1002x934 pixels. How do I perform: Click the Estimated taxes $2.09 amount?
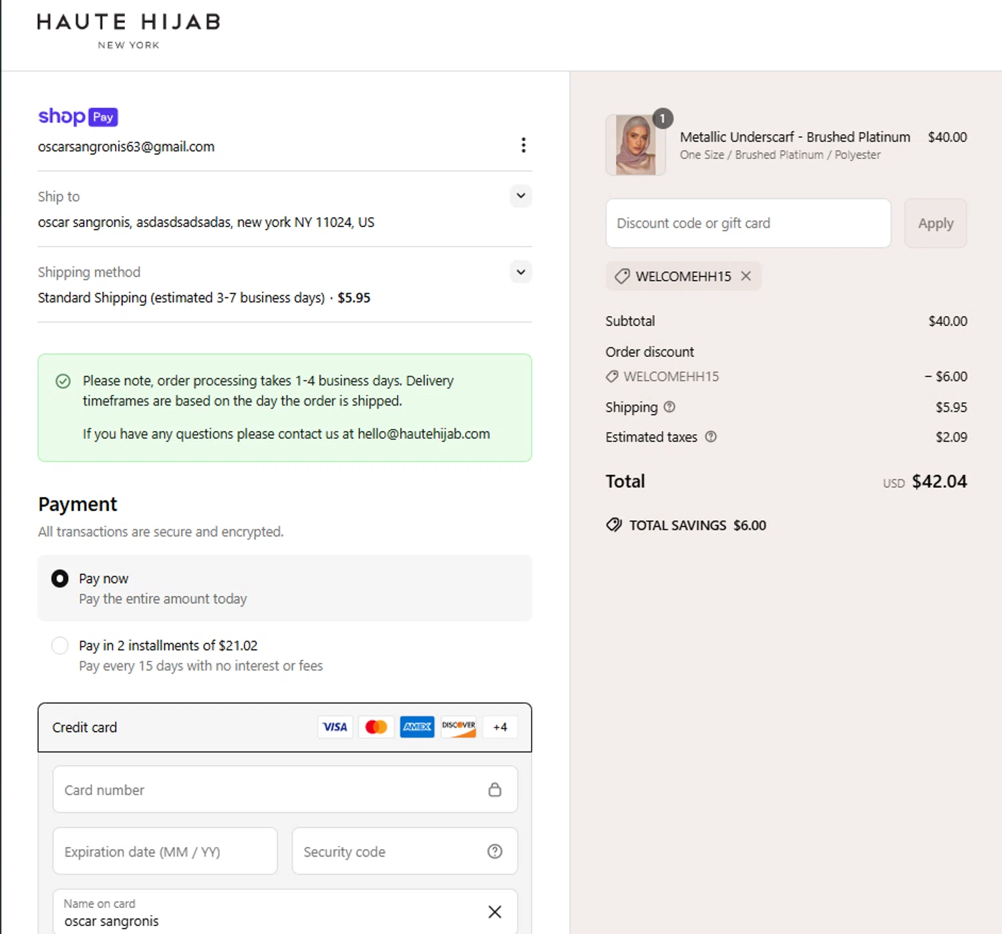[951, 437]
